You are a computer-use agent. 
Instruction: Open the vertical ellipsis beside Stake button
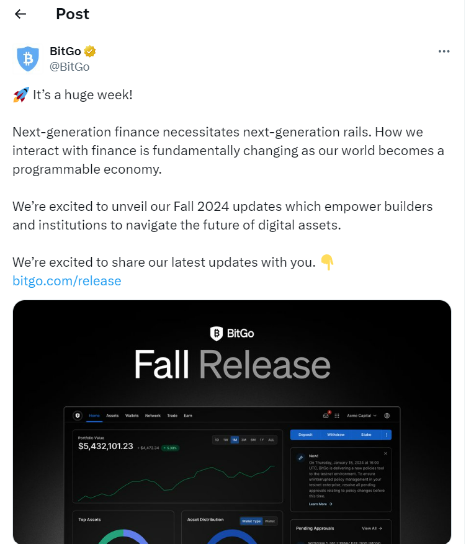(387, 435)
